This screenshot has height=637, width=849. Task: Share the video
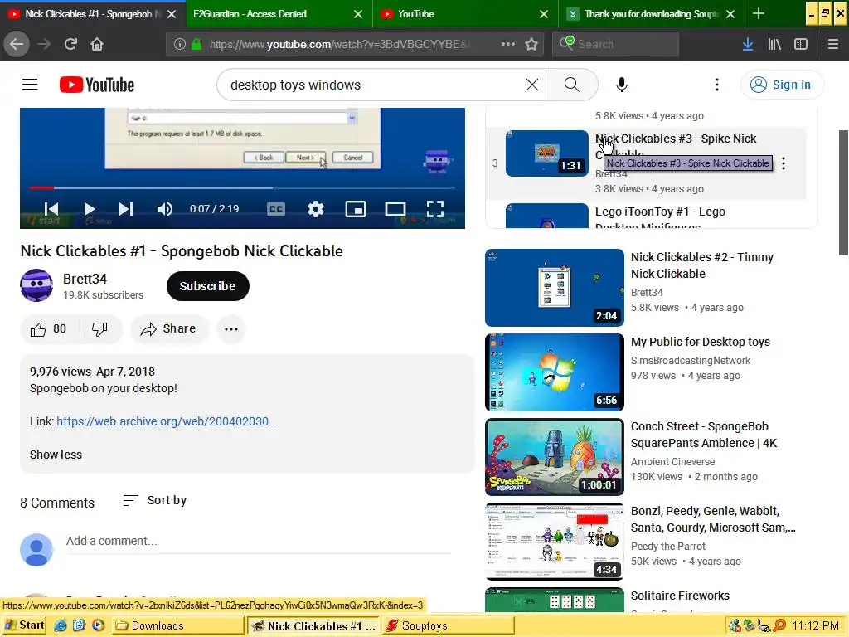click(169, 328)
